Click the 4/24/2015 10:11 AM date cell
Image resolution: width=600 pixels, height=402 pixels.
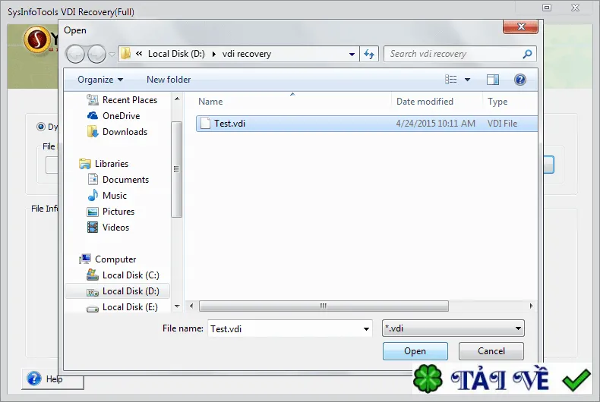point(435,124)
